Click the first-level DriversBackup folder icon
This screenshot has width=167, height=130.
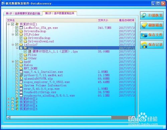(21, 31)
